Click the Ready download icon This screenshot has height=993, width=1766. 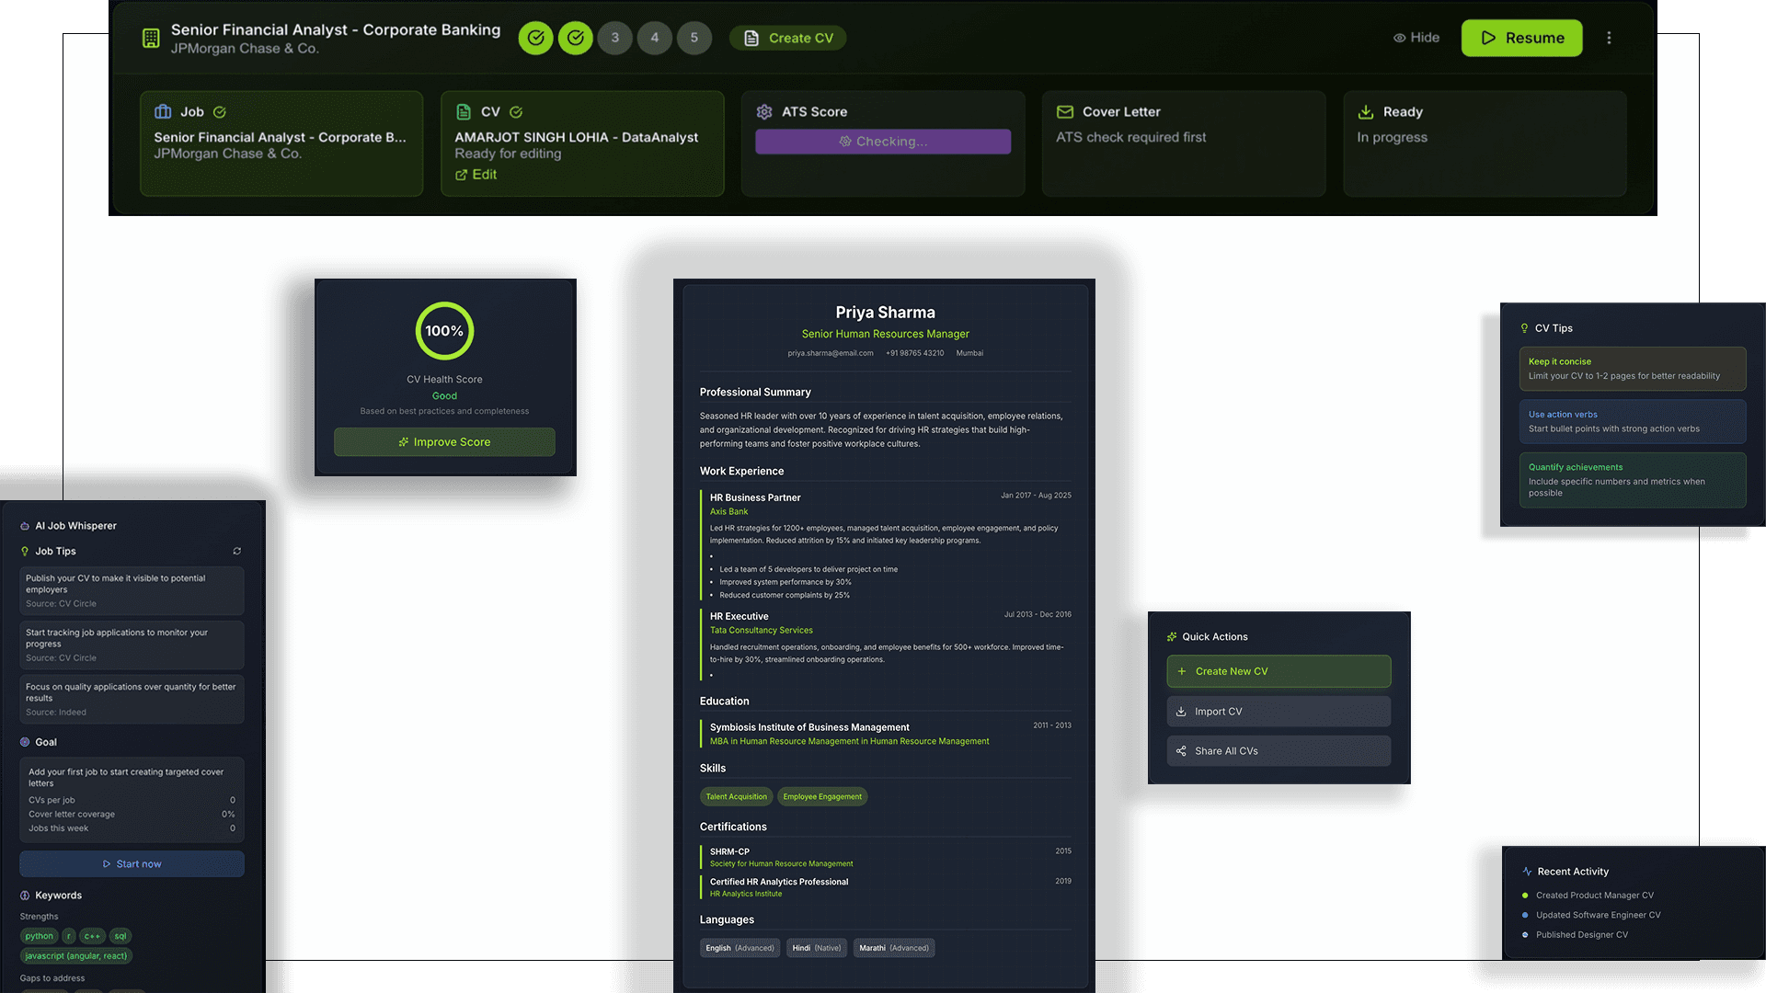tap(1366, 112)
